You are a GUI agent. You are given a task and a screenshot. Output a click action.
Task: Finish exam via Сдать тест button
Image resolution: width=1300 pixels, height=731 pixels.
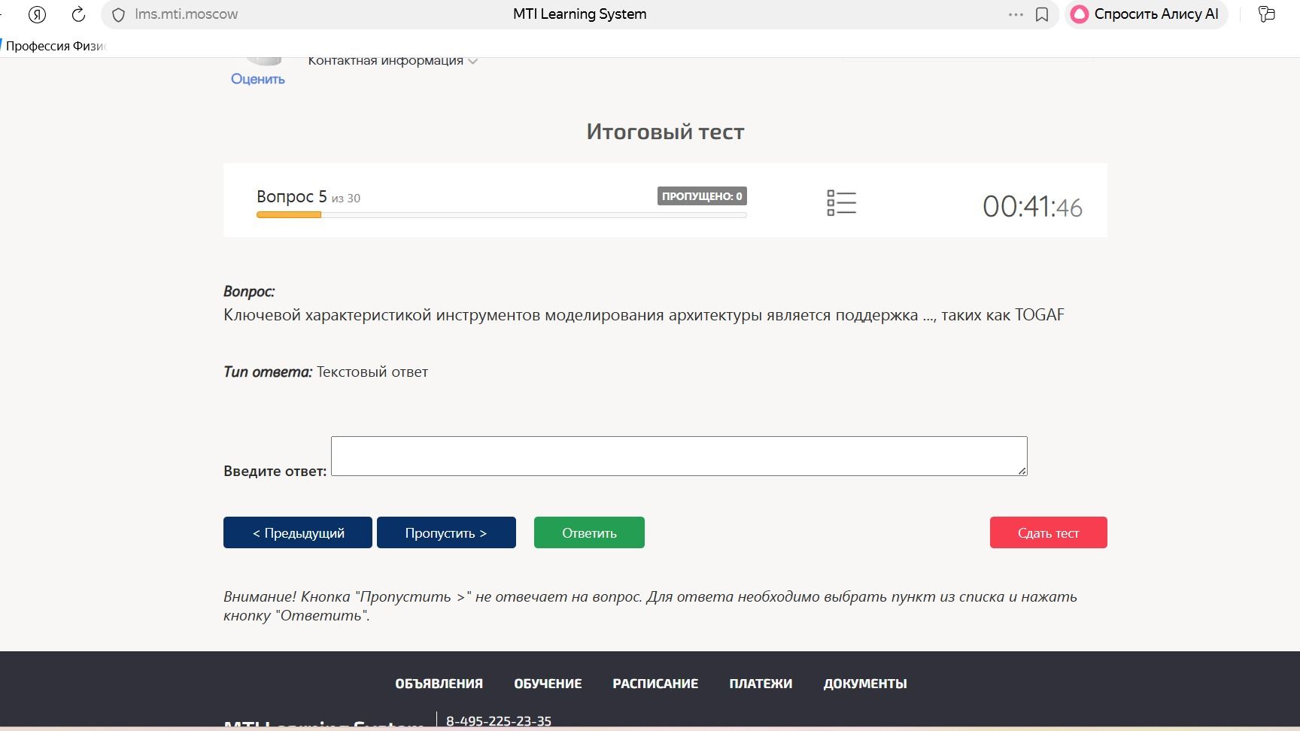click(1048, 532)
